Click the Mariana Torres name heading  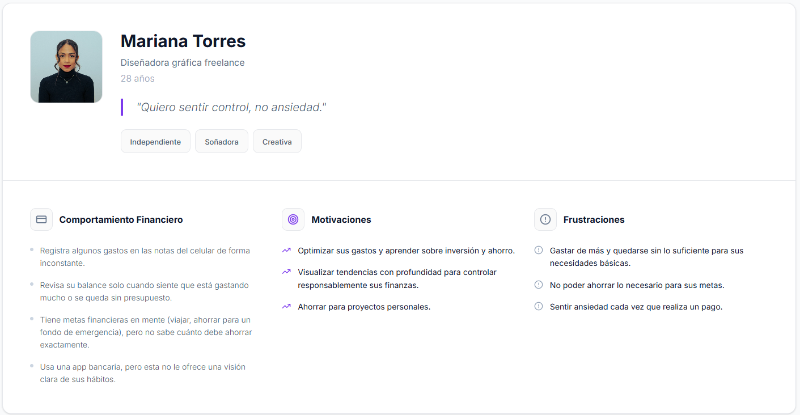tap(183, 41)
